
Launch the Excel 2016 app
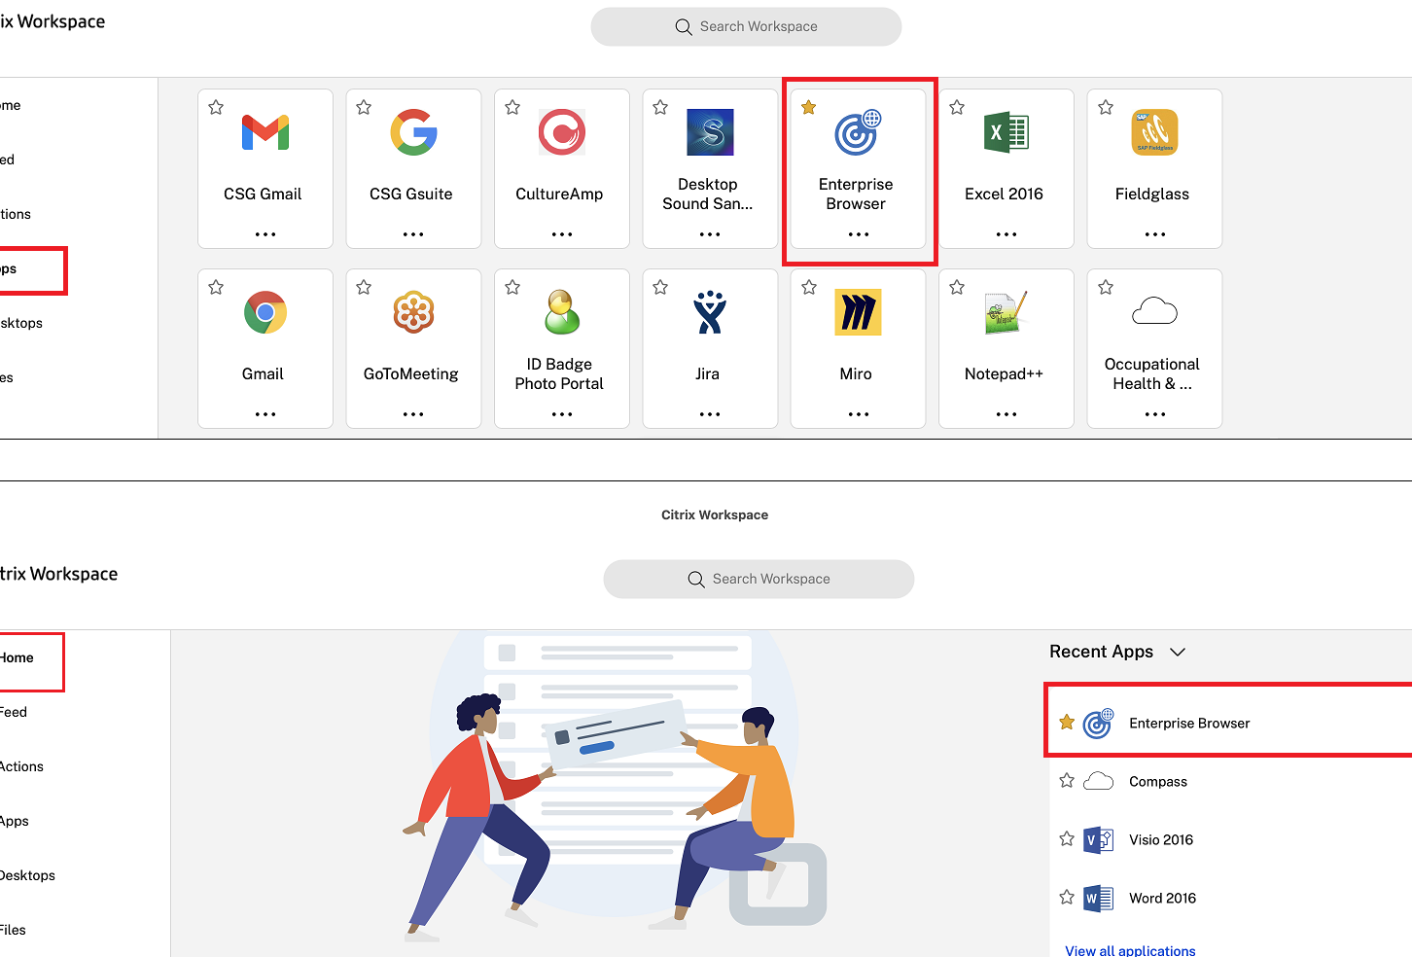pyautogui.click(x=1006, y=133)
